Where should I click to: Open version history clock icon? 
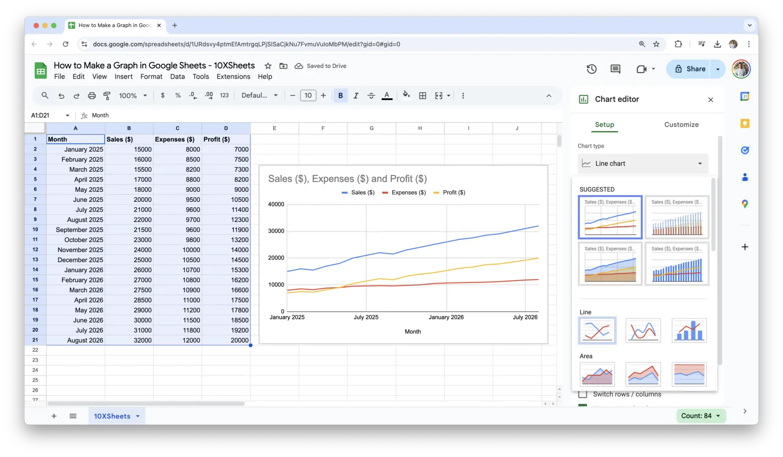point(592,69)
